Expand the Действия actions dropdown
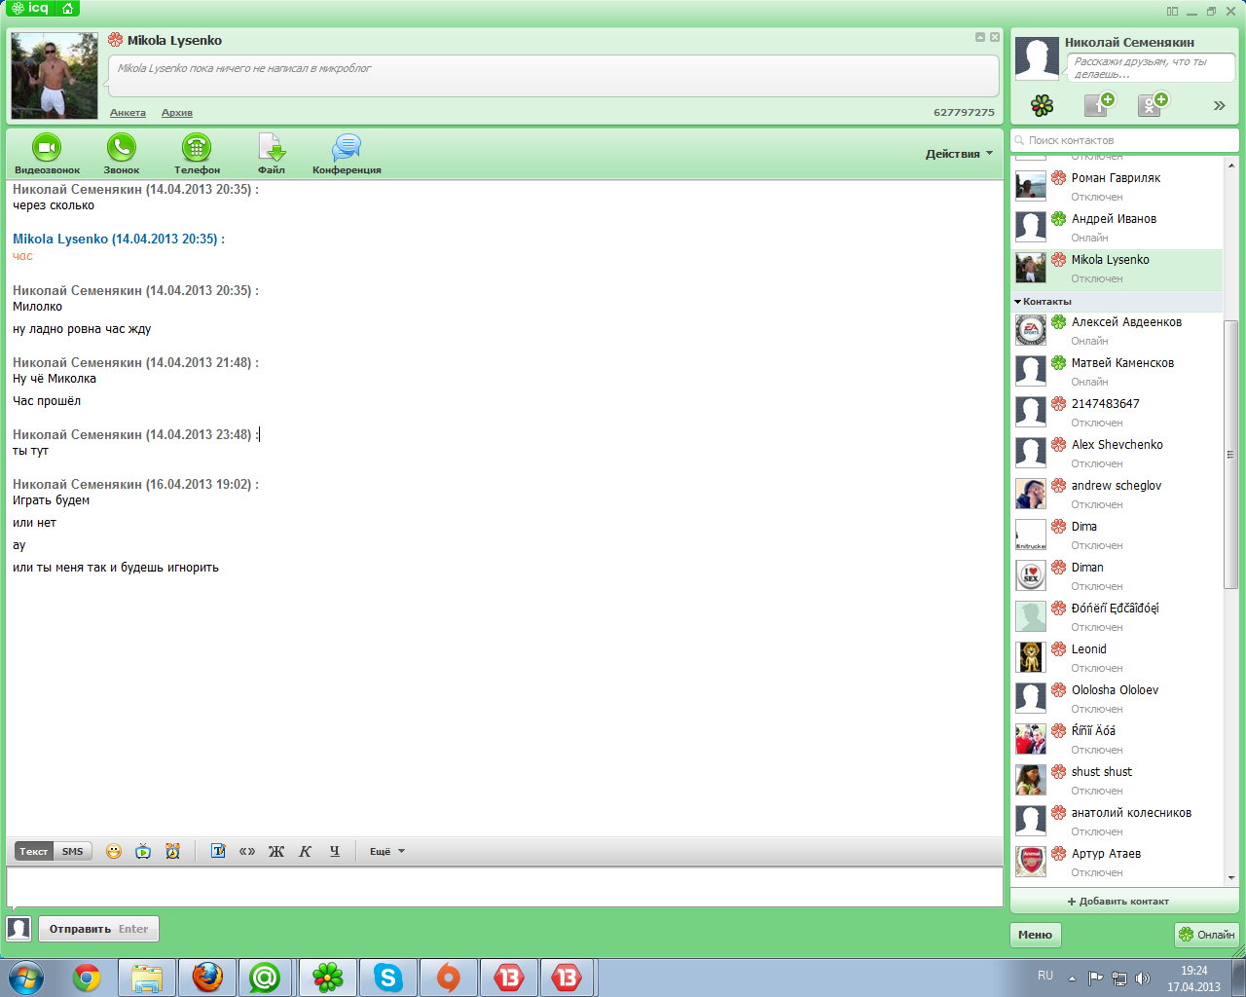This screenshot has height=997, width=1246. [959, 154]
